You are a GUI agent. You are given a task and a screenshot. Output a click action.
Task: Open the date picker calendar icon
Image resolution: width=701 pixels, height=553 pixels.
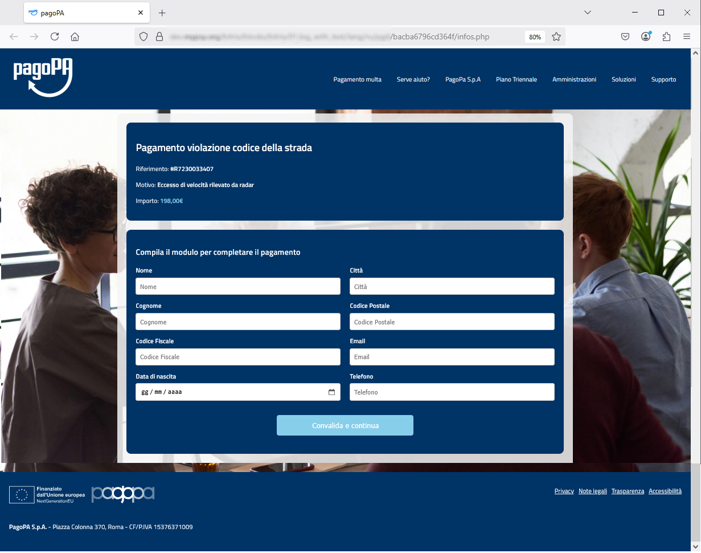click(x=331, y=392)
